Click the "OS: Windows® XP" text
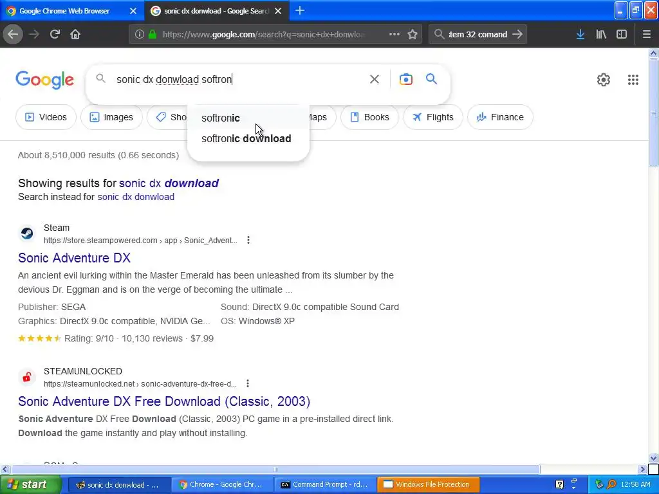The image size is (659, 494). (x=257, y=321)
